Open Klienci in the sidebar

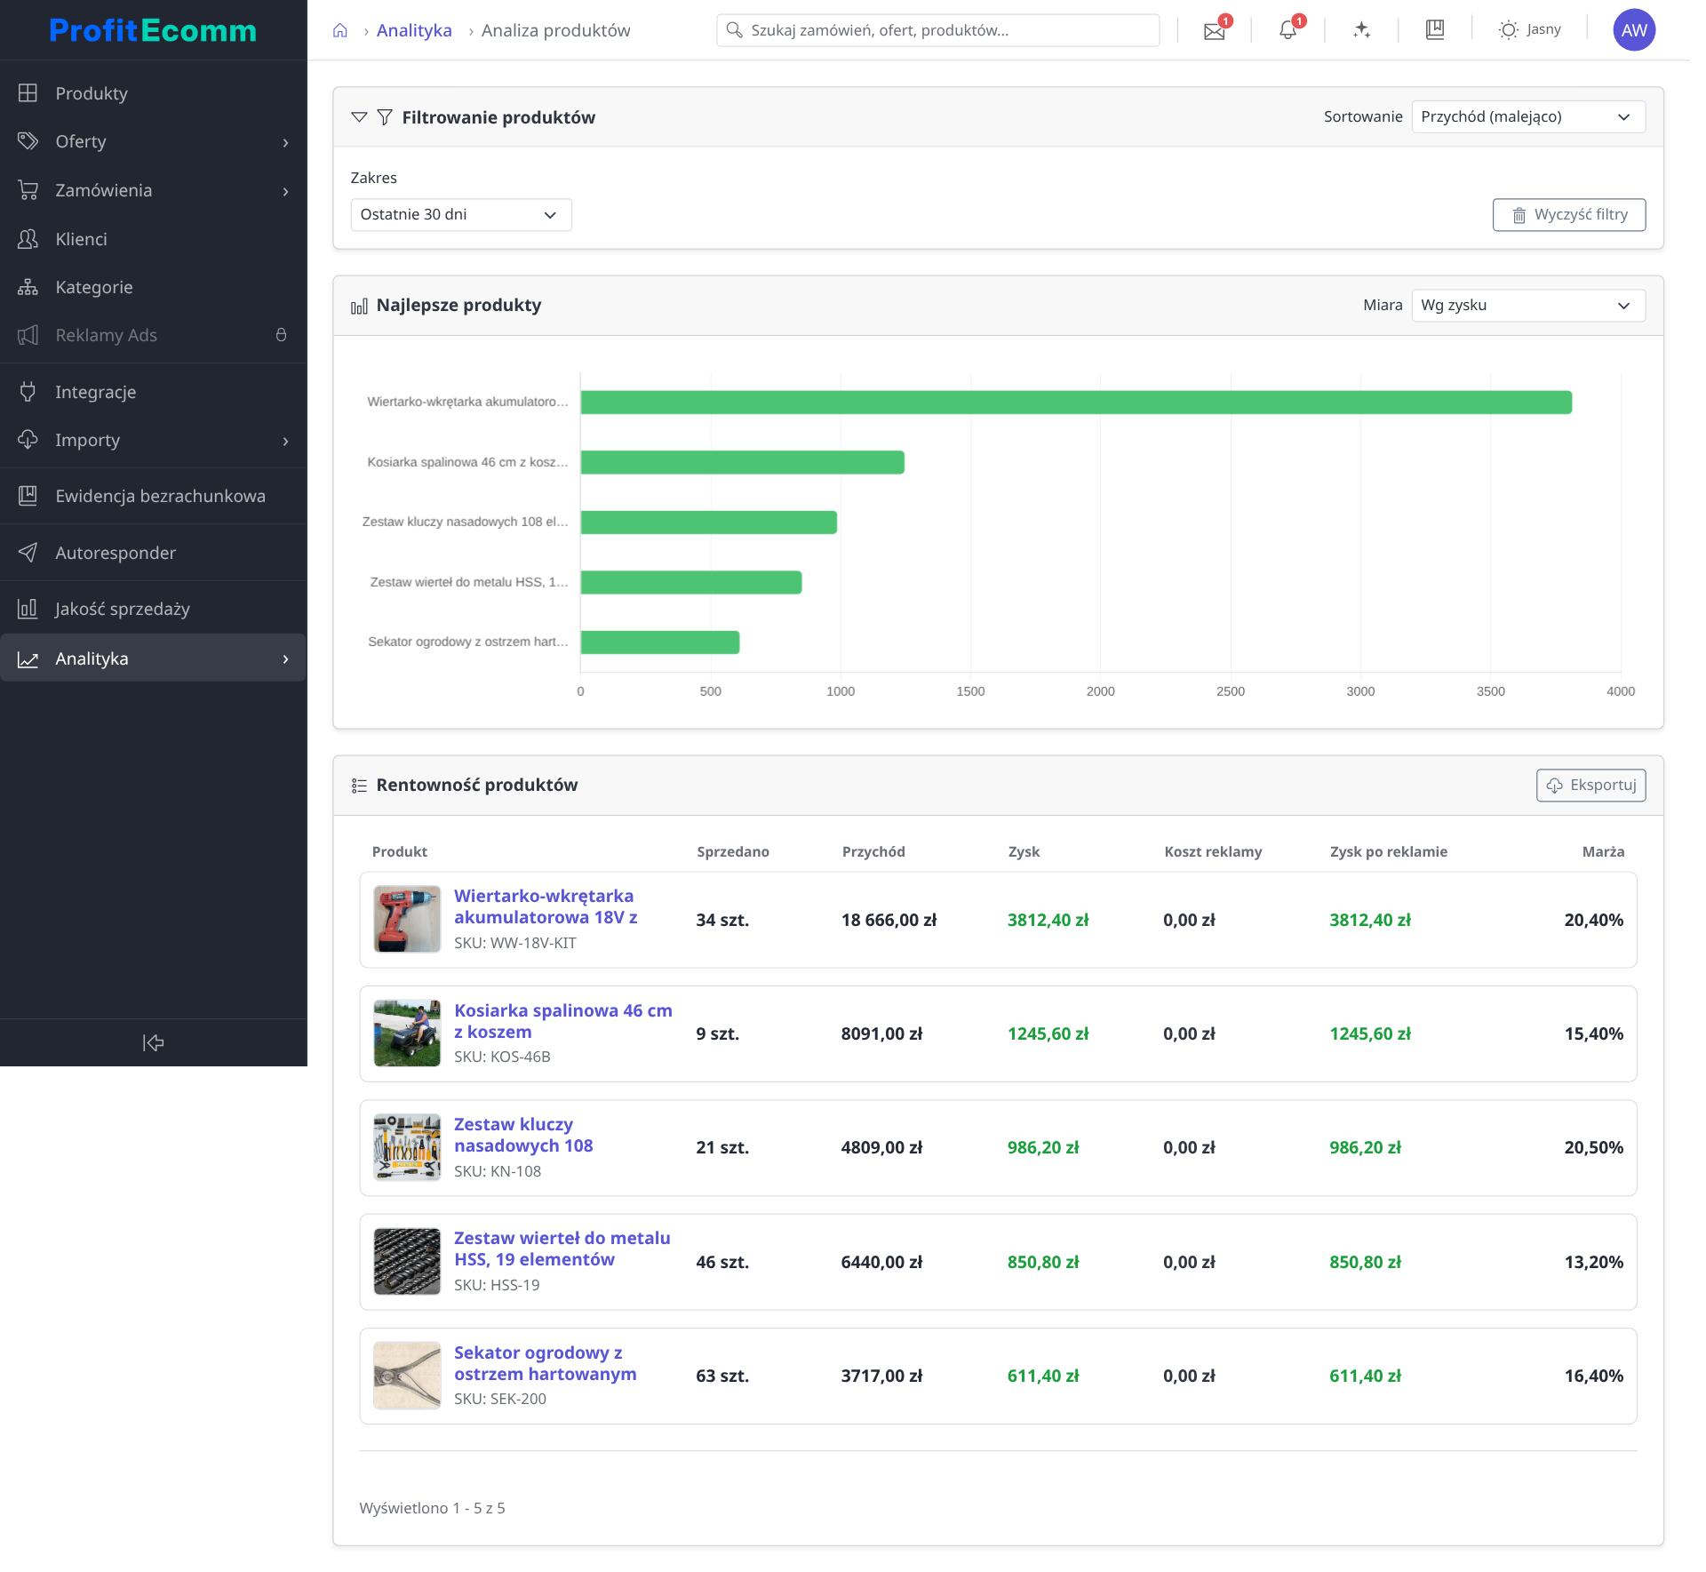tap(153, 239)
